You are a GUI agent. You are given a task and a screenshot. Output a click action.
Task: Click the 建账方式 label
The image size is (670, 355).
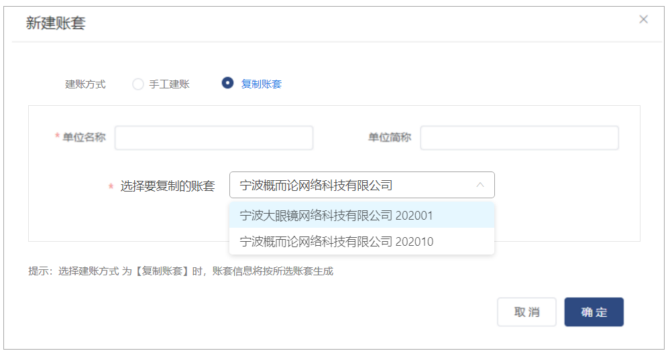[85, 84]
